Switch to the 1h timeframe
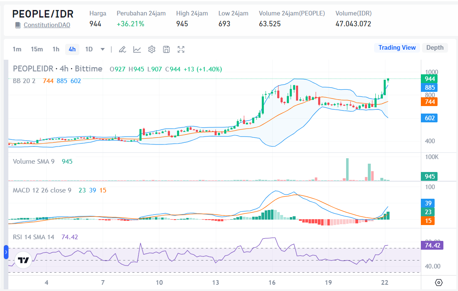Screen dimensions: 458x291 point(56,49)
